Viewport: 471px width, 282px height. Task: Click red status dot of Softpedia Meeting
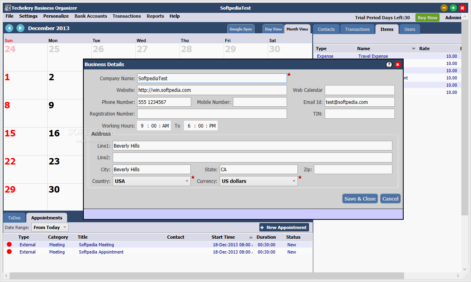pyautogui.click(x=9, y=244)
